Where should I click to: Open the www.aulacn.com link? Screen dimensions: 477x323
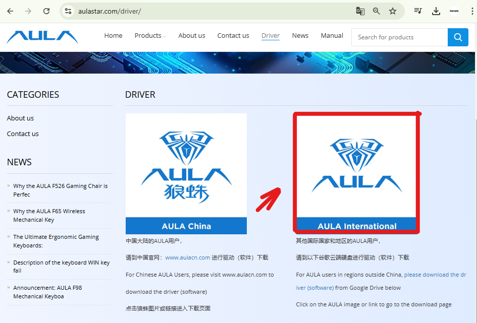pyautogui.click(x=187, y=257)
